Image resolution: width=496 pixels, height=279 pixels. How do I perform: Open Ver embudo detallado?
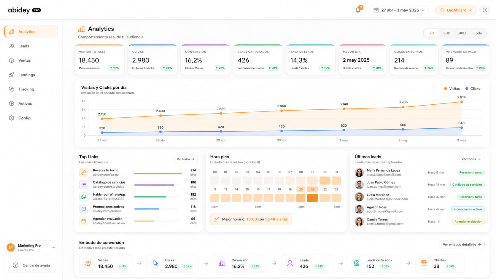(462, 245)
